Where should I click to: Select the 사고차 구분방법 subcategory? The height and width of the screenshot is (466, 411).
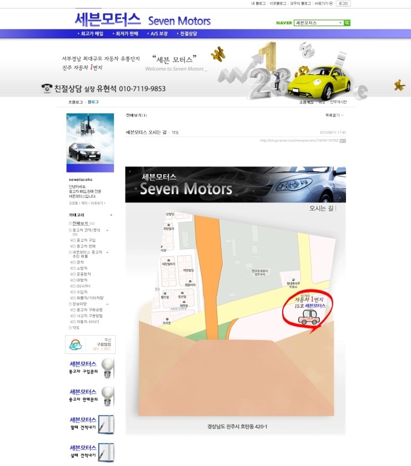click(x=89, y=316)
